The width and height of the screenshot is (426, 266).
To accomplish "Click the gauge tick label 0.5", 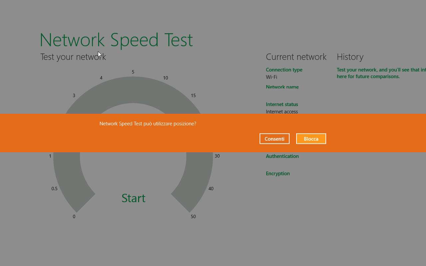I will [55, 189].
